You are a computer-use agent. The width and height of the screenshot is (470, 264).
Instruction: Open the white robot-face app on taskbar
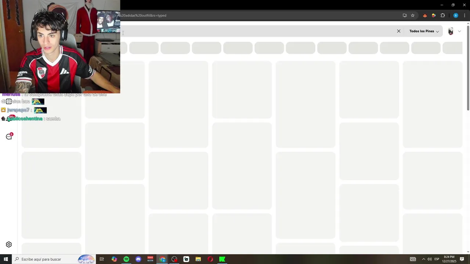pyautogui.click(x=186, y=259)
